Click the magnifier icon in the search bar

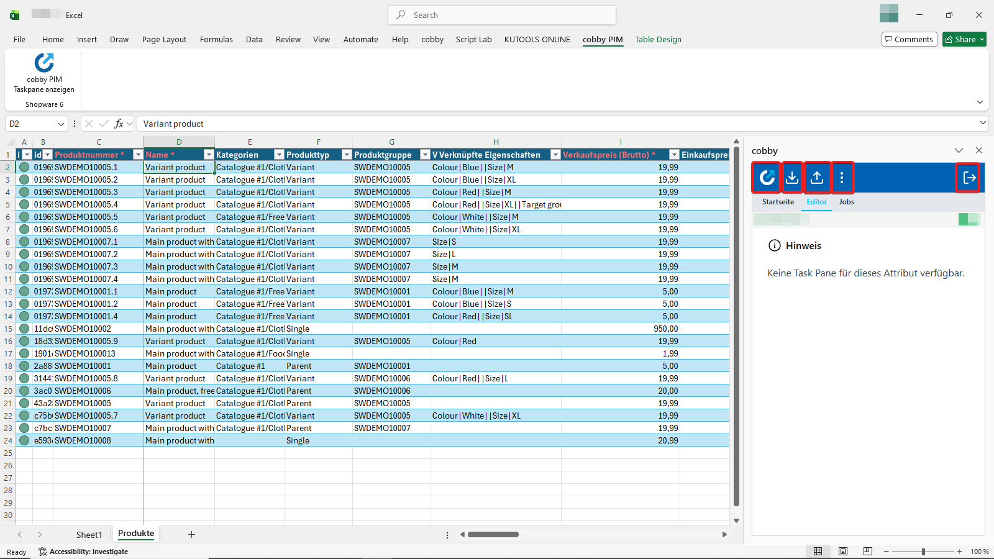(x=401, y=15)
